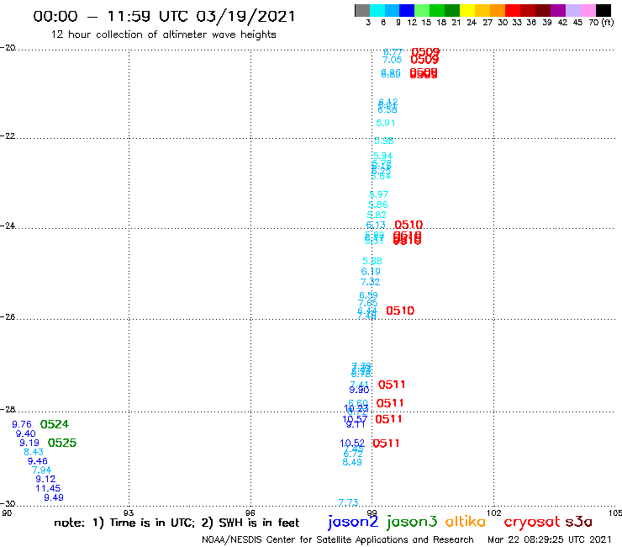The image size is (622, 547).
Task: Pick the black swatch at the end of the scale
Action: tap(604, 10)
